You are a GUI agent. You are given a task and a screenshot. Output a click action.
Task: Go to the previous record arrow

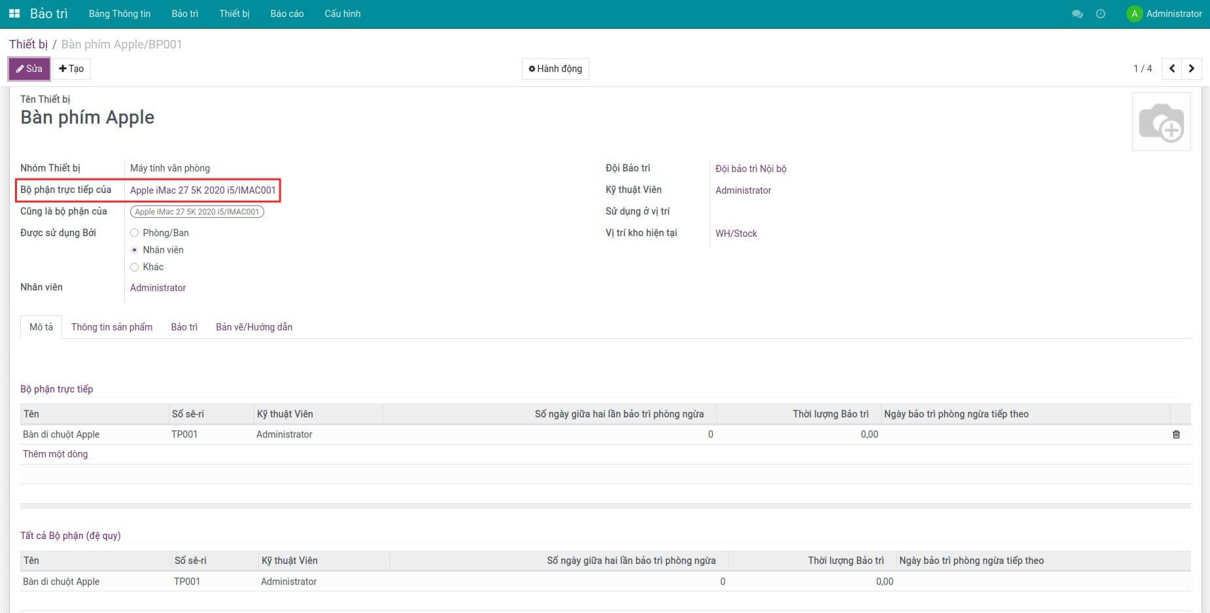coord(1171,69)
